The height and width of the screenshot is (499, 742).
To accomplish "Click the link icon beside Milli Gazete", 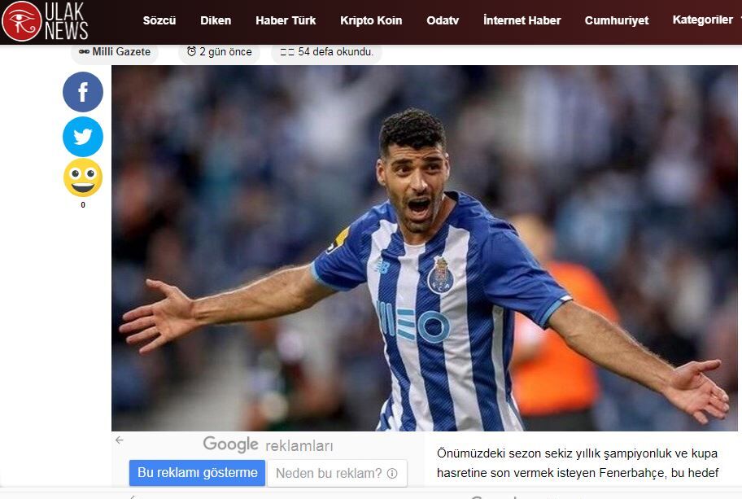I will [x=84, y=52].
